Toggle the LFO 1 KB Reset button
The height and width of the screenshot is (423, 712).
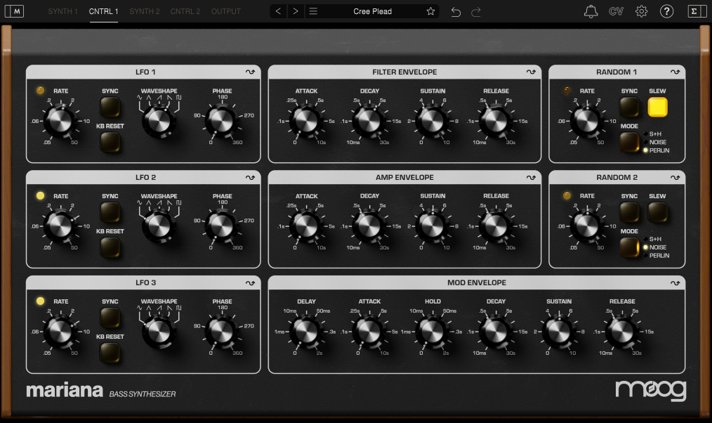tap(110, 142)
